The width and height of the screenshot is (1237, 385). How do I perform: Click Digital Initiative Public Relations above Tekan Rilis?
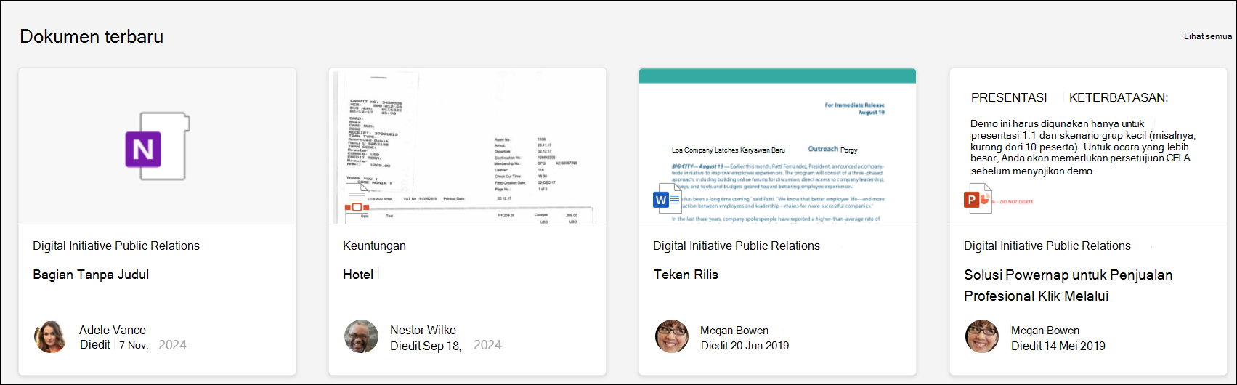(x=737, y=246)
